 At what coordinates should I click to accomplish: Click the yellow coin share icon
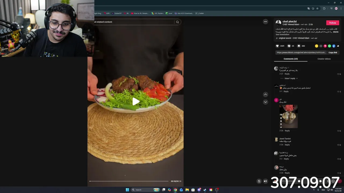tap(317, 46)
